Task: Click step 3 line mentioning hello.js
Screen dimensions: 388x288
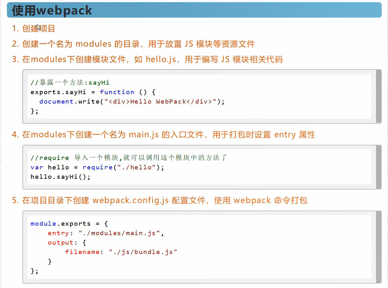Action: tap(147, 59)
